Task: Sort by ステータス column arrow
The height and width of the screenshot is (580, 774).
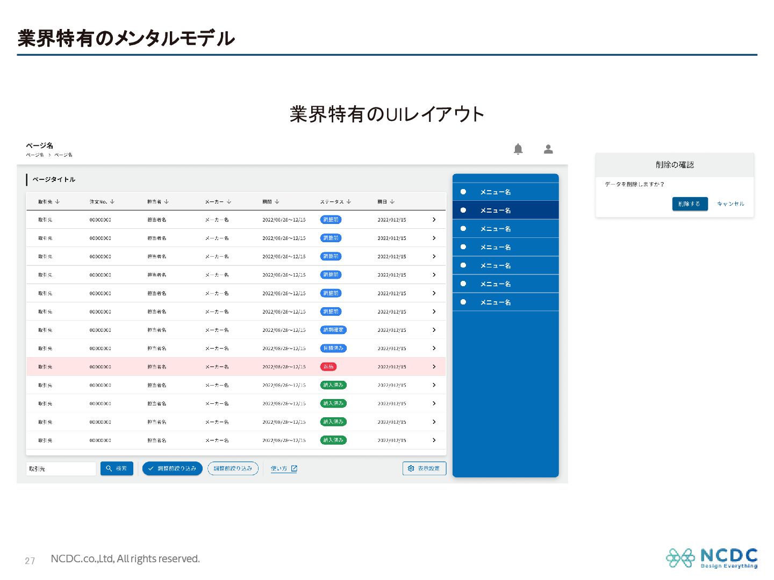Action: click(x=349, y=201)
